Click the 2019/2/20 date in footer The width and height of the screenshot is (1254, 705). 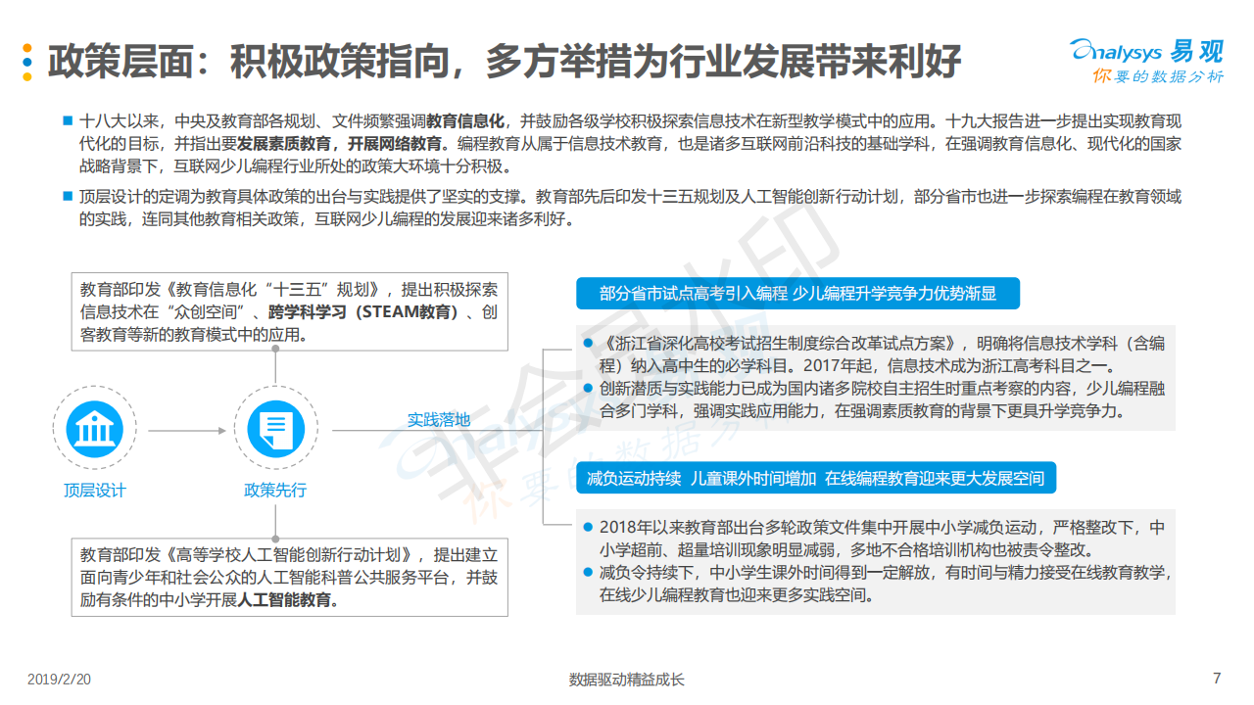coord(59,680)
